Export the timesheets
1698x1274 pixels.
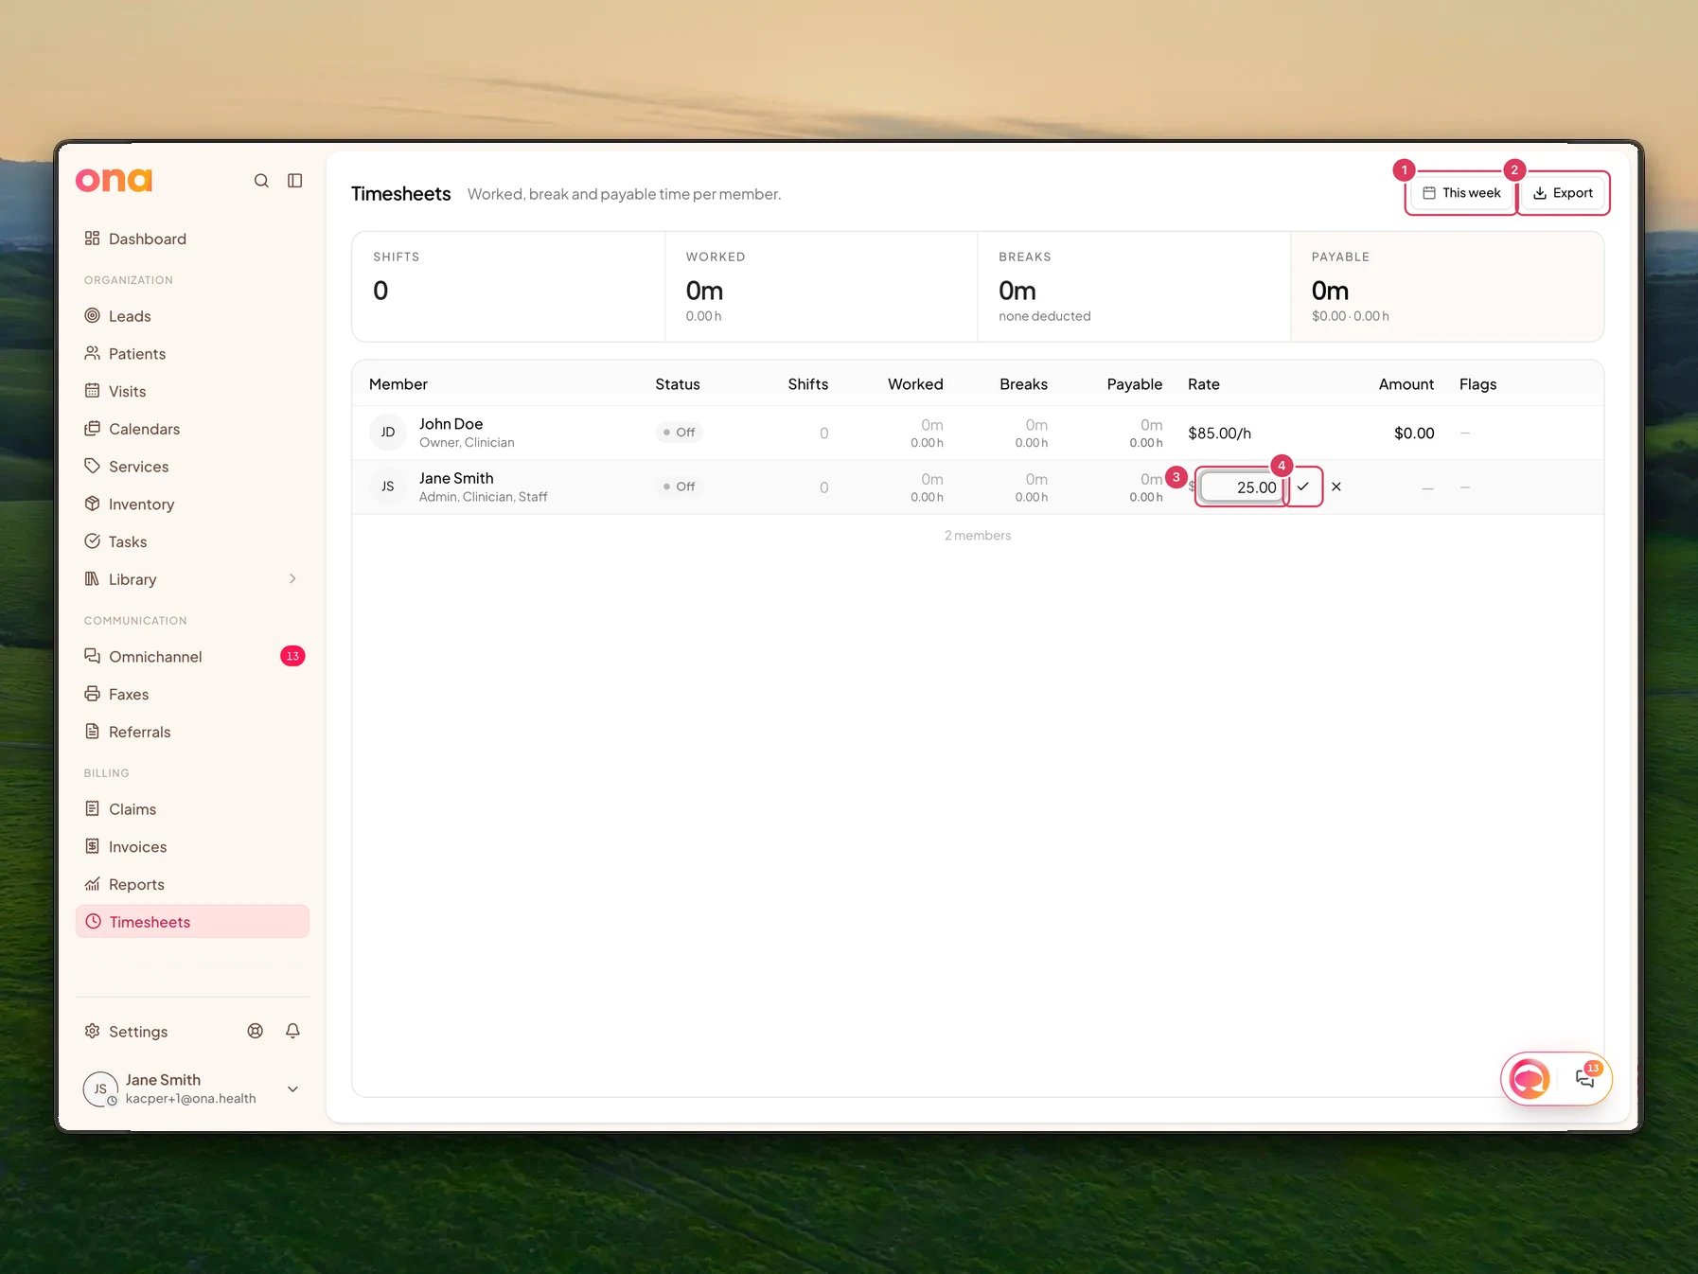point(1563,193)
